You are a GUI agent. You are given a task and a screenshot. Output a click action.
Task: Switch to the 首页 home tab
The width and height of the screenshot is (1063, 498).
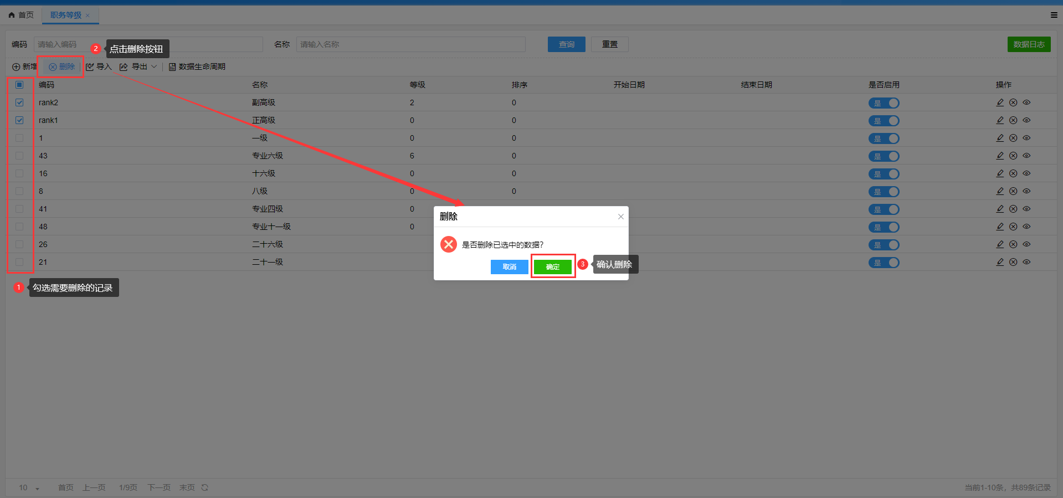(21, 15)
